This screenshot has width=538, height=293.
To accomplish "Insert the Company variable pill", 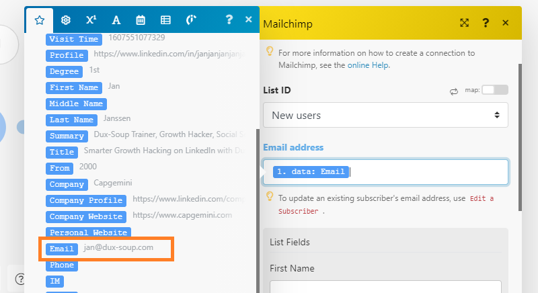I will (67, 184).
